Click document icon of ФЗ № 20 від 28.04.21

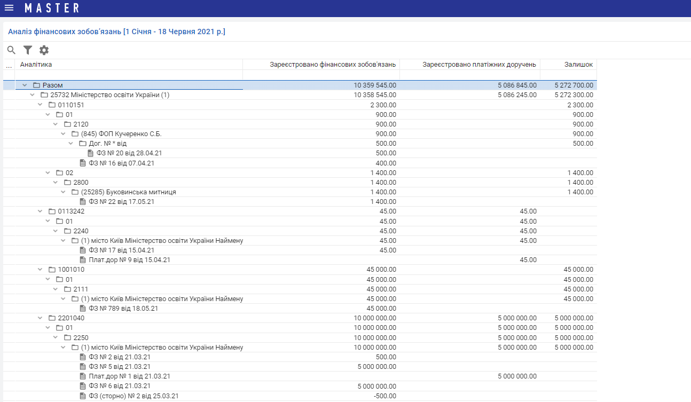(90, 153)
